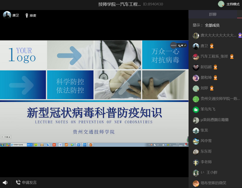Click the orange badge beside 刘卯
242x188 pixels.
pyautogui.click(x=212, y=88)
